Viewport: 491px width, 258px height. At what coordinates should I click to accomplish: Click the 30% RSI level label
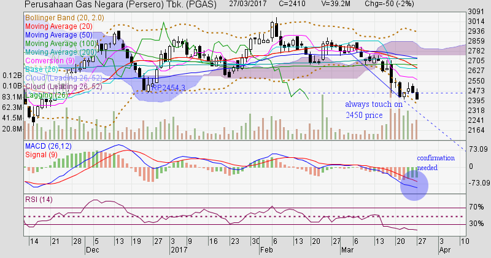click(x=476, y=224)
